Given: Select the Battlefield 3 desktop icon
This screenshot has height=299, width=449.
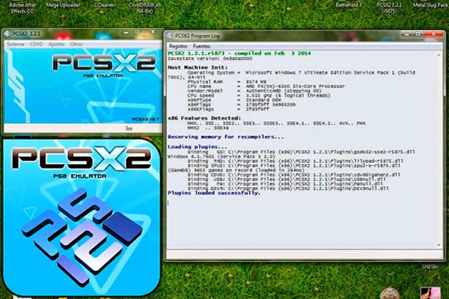Looking at the screenshot, I should (349, 5).
